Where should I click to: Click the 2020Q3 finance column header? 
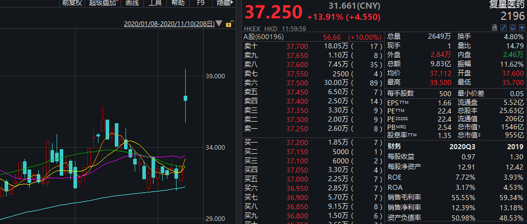(x=462, y=147)
